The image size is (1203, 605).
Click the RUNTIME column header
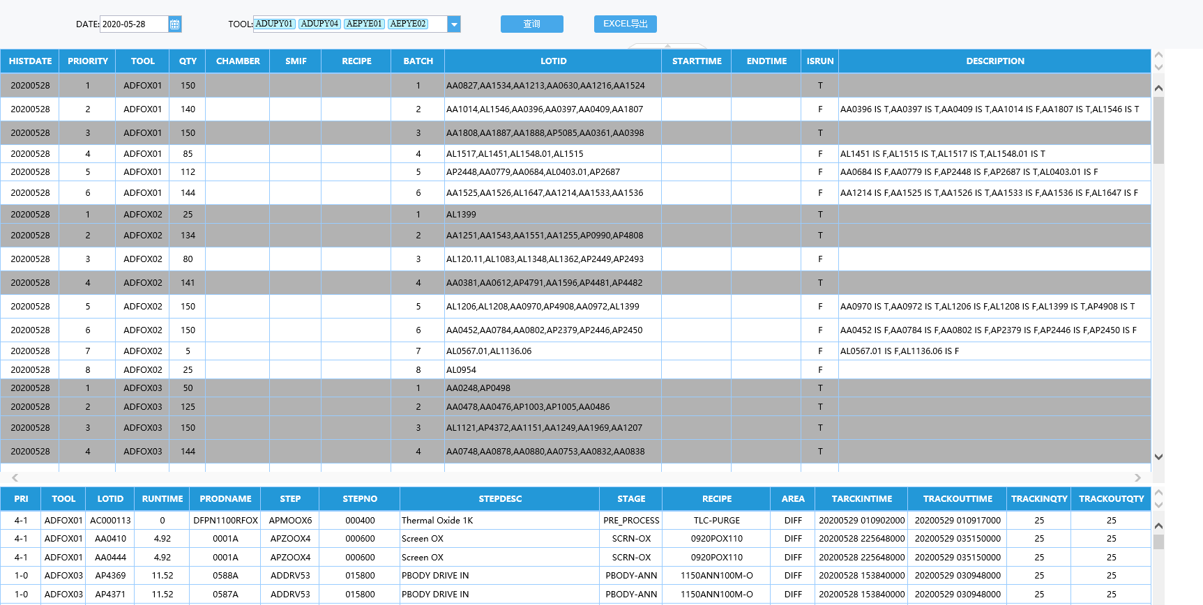point(162,499)
